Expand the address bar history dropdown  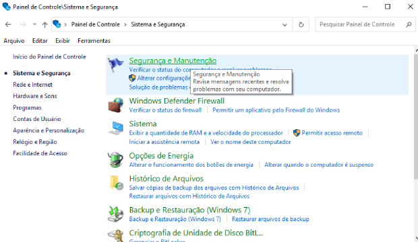coord(285,25)
